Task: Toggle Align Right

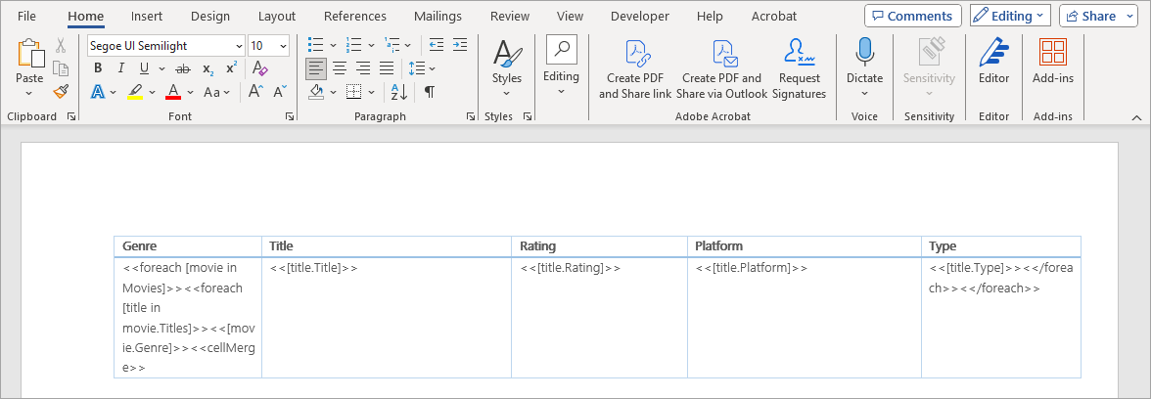Action: [362, 68]
